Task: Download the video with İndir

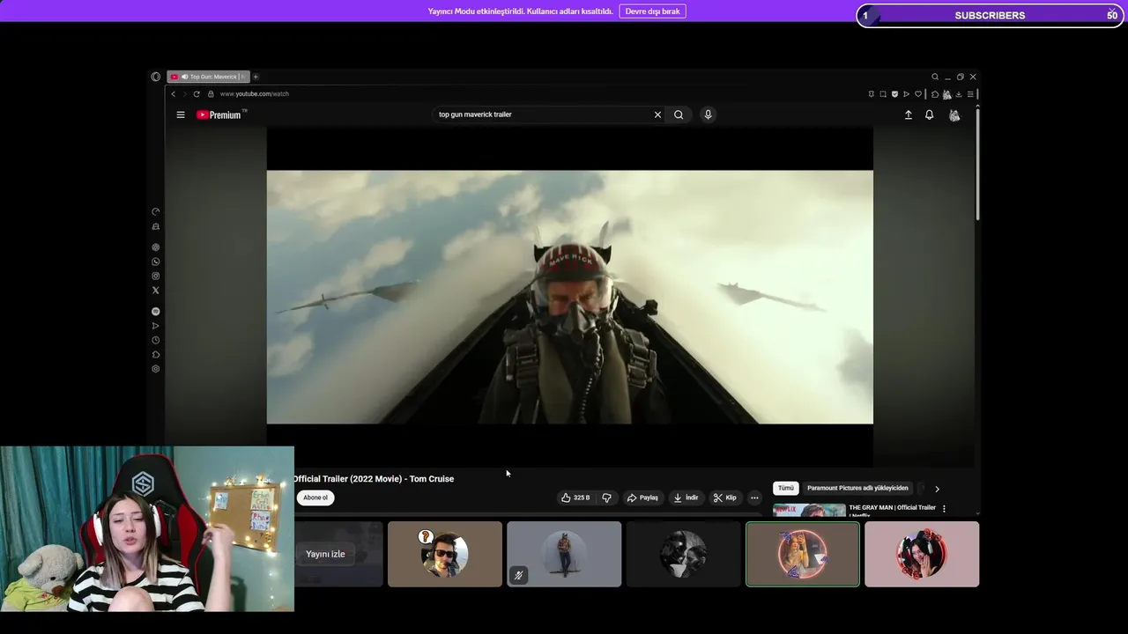Action: click(x=686, y=498)
